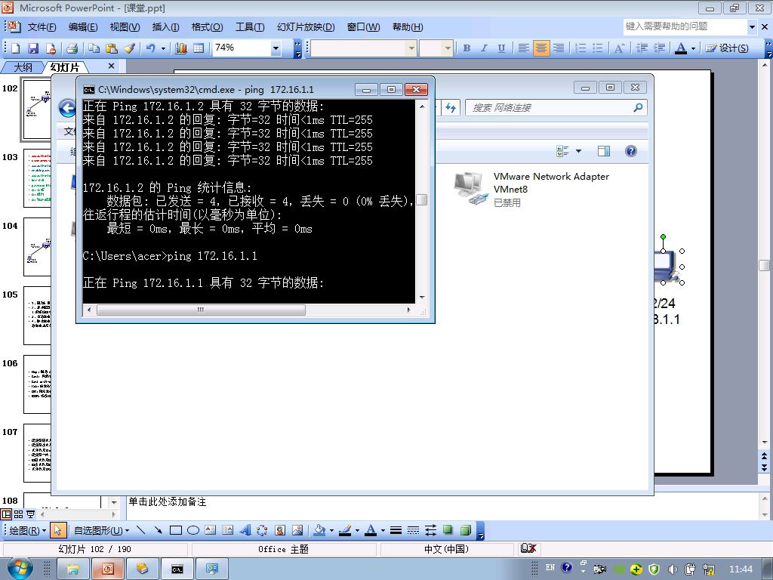773x580 pixels.
Task: Select the Arrow drawing tool
Action: [159, 530]
